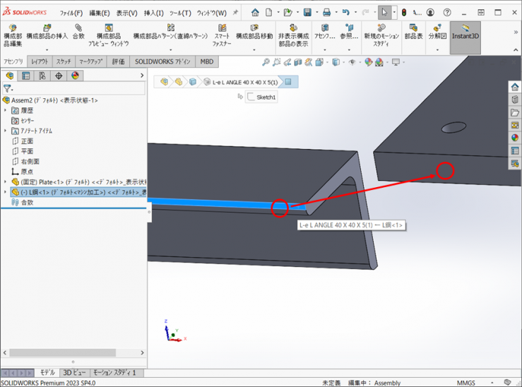Click the 合致 (Mate) command in ribbon
Screen dimensions: 522x387
click(78, 32)
